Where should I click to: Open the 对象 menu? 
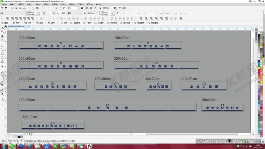[38, 4]
